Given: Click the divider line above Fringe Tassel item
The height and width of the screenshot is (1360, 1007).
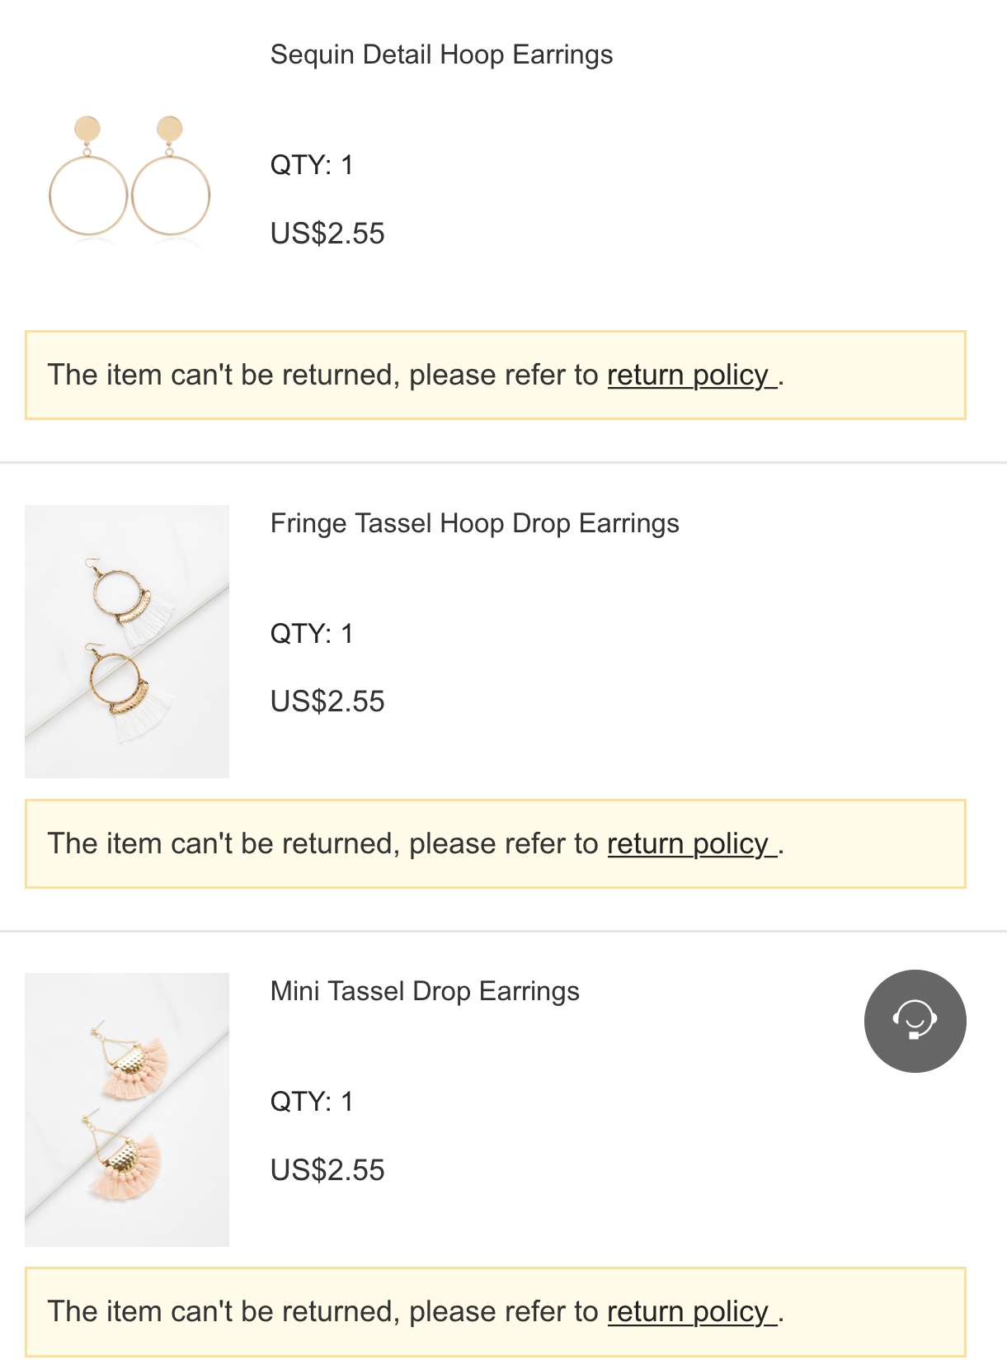Looking at the screenshot, I should coord(503,463).
